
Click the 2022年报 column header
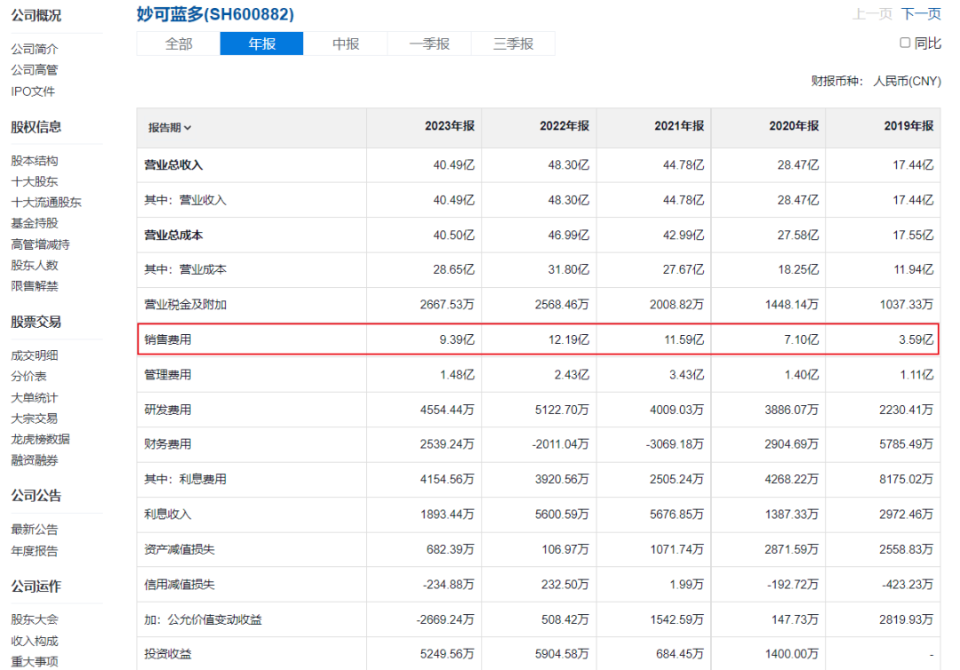(564, 126)
